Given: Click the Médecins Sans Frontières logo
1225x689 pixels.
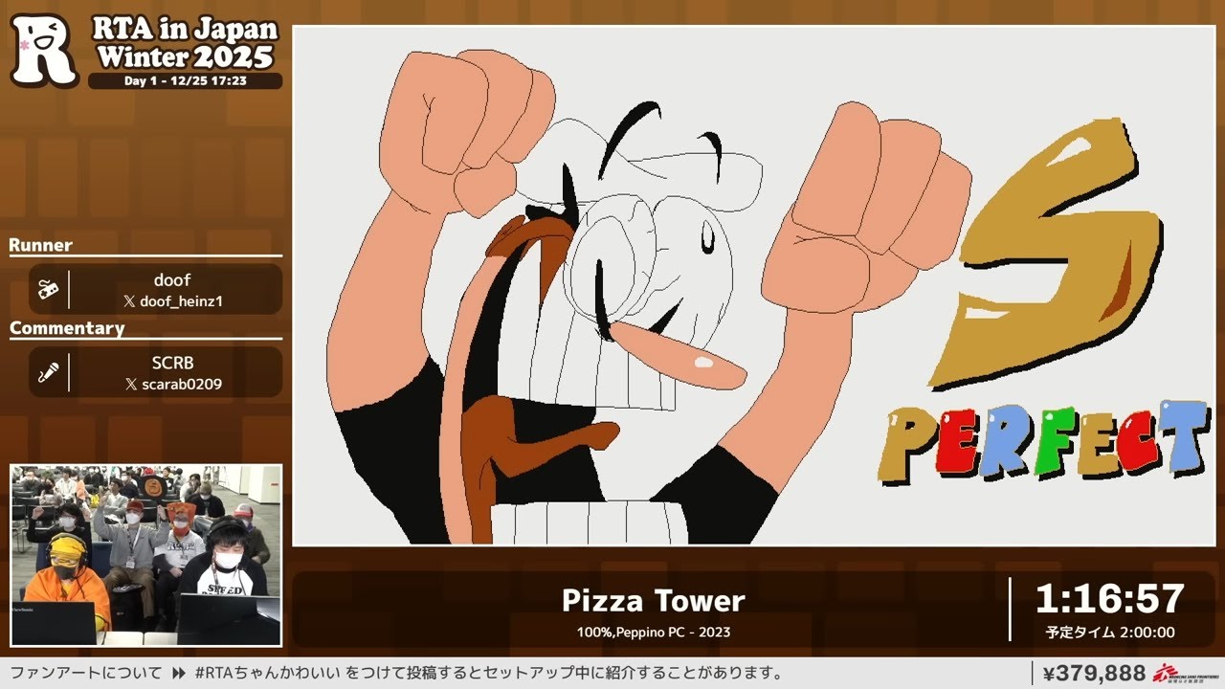Looking at the screenshot, I should tap(1186, 673).
